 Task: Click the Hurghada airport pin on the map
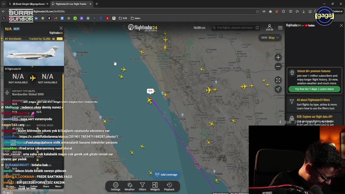(x=75, y=54)
